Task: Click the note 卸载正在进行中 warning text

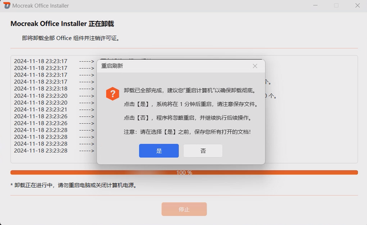Action: tap(74, 185)
